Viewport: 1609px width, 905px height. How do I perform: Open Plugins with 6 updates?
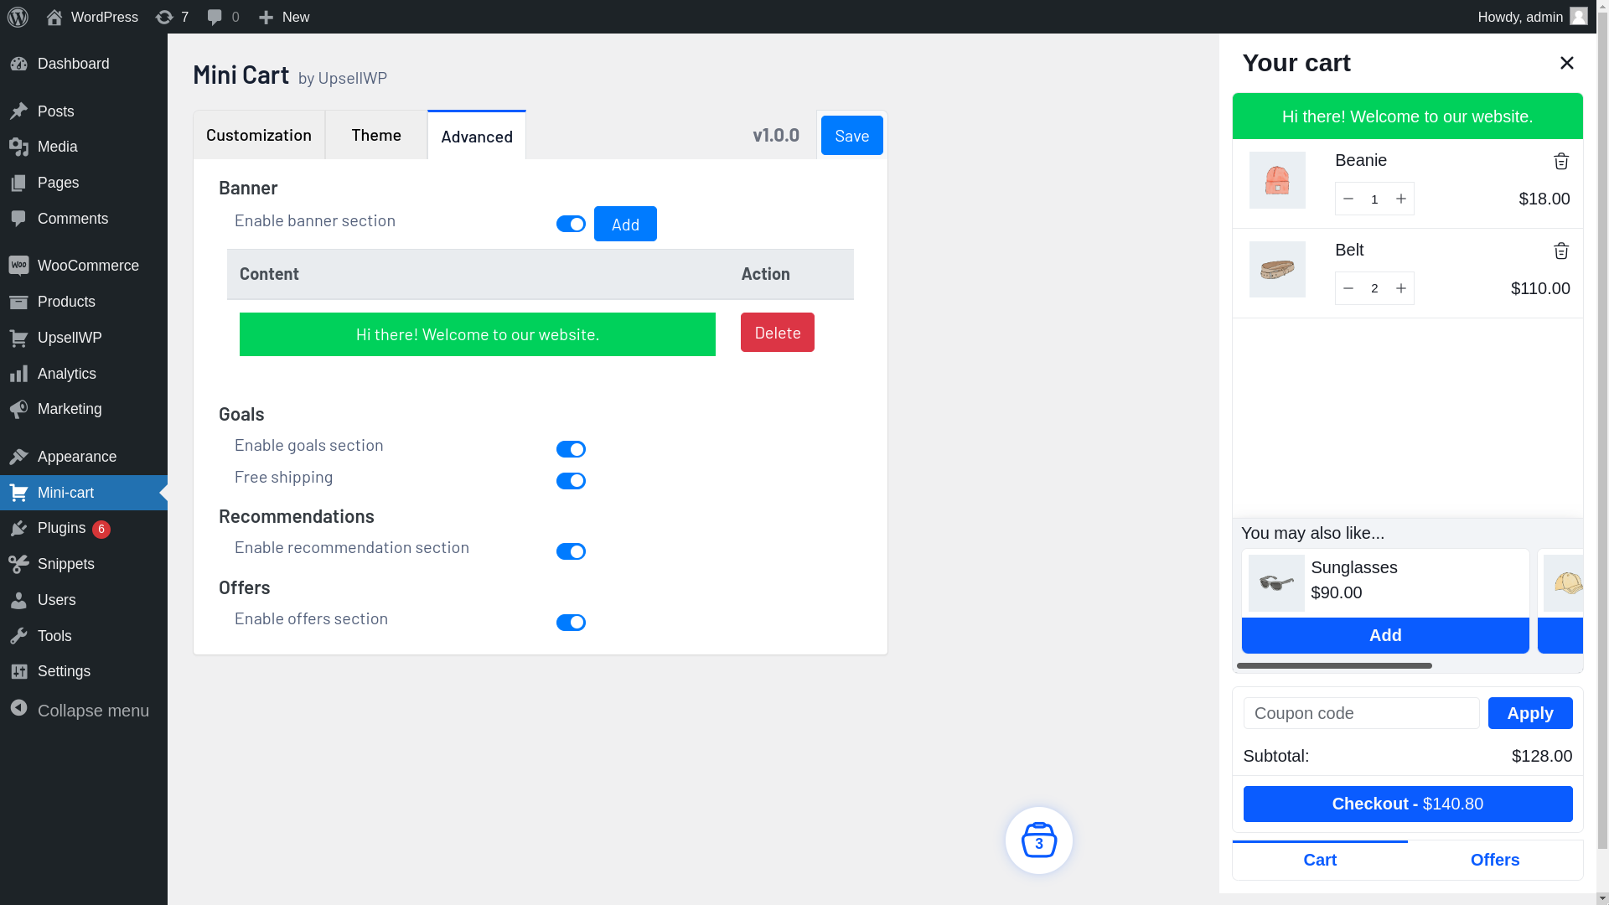(x=84, y=528)
